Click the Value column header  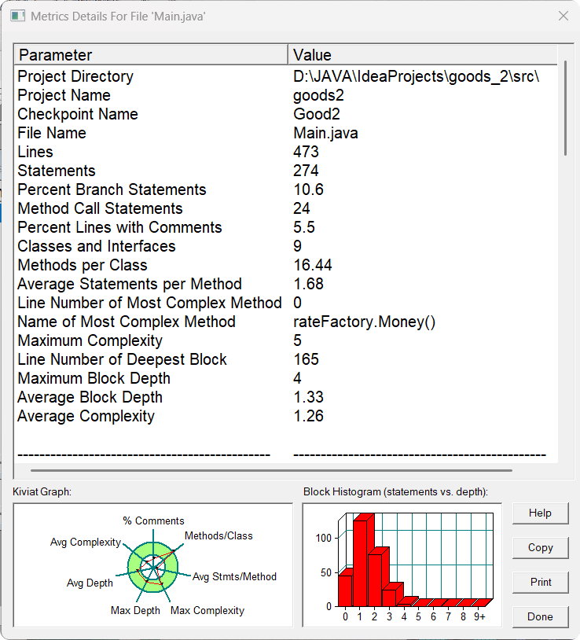click(423, 55)
